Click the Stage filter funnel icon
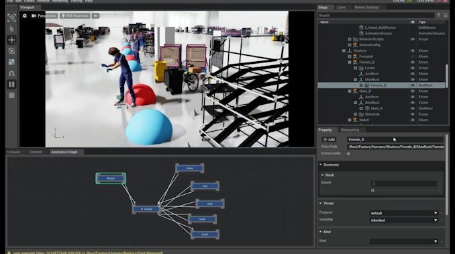455x254 pixels. click(x=439, y=15)
